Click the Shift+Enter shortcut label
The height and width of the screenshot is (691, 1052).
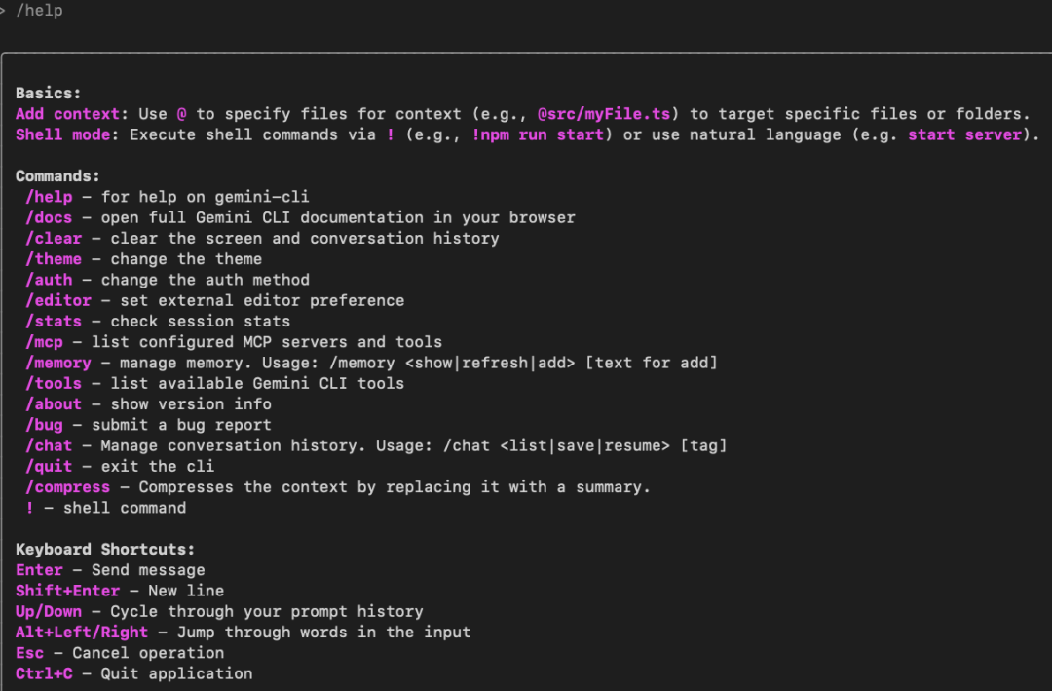(68, 591)
